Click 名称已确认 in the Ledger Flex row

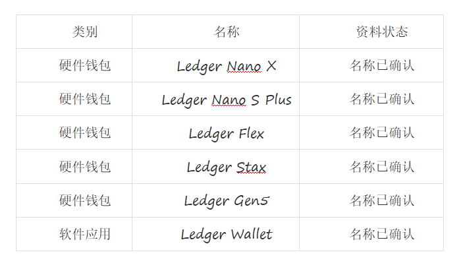pyautogui.click(x=382, y=133)
